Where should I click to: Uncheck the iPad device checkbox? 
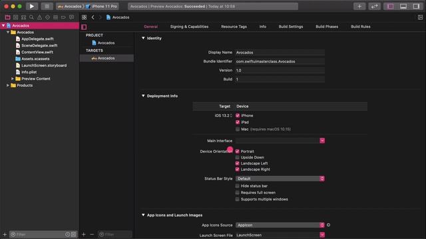click(238, 122)
